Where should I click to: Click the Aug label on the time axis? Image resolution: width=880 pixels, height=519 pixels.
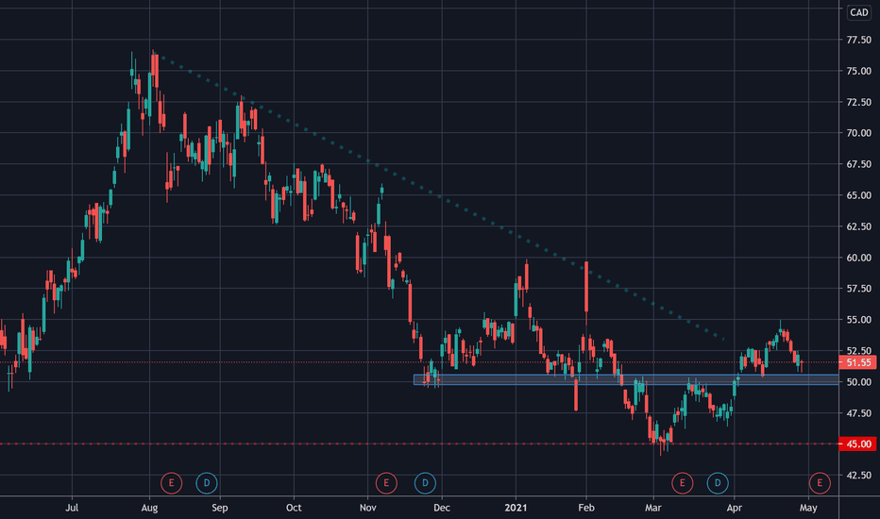click(x=149, y=508)
